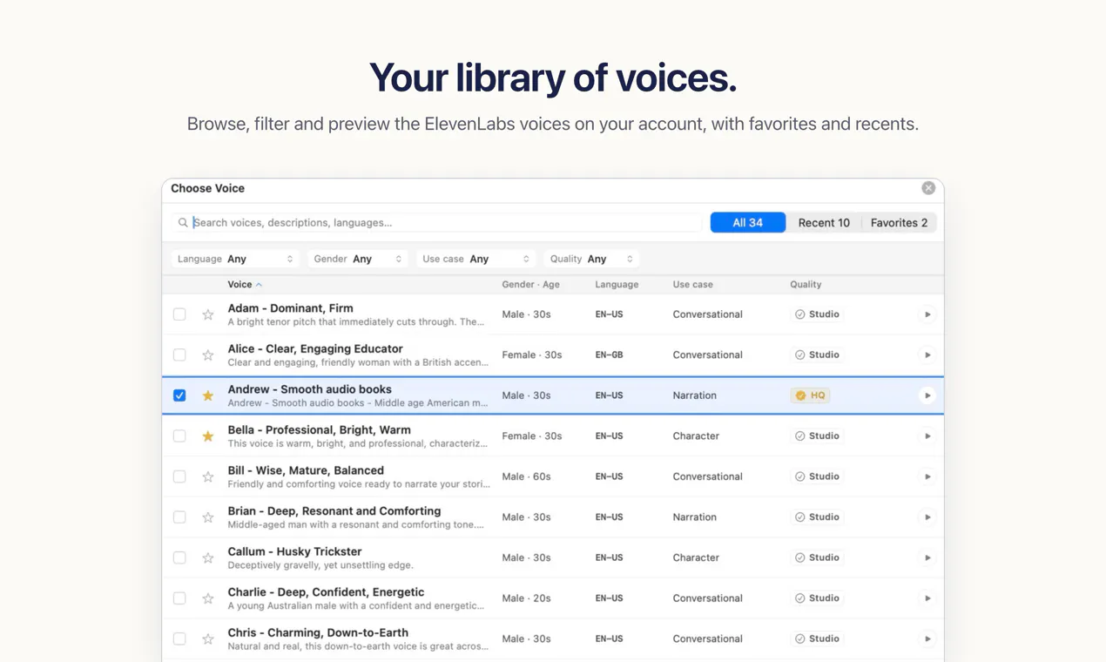Click the star next to Callum

pyautogui.click(x=208, y=557)
